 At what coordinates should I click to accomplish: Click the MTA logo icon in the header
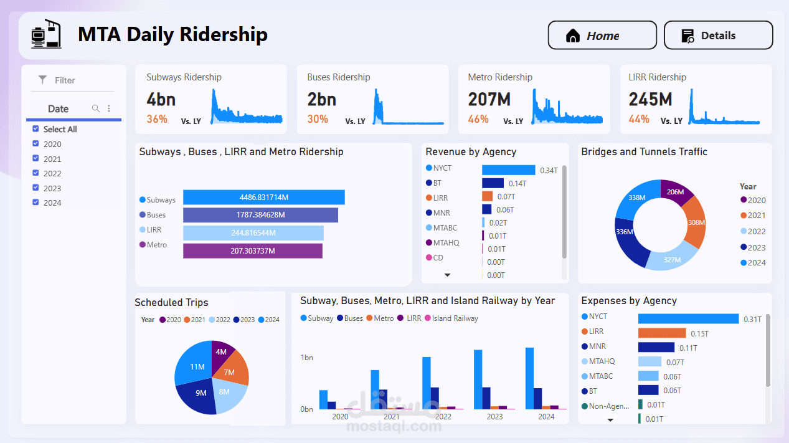46,35
